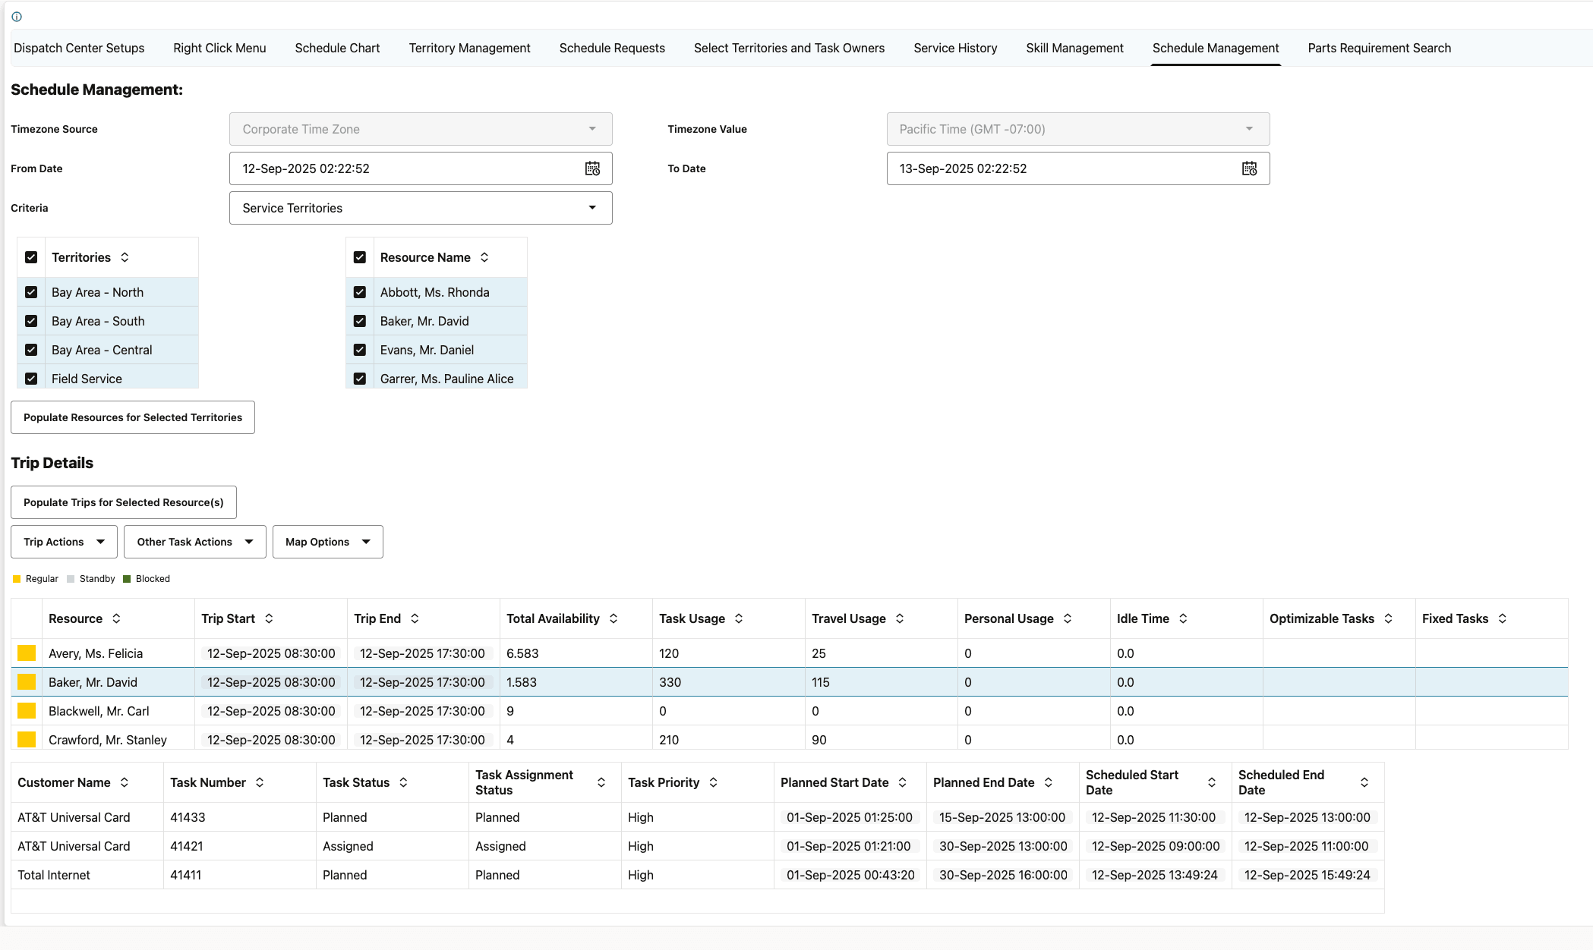This screenshot has height=950, width=1593.
Task: Click the info icon at top left
Action: 17,16
